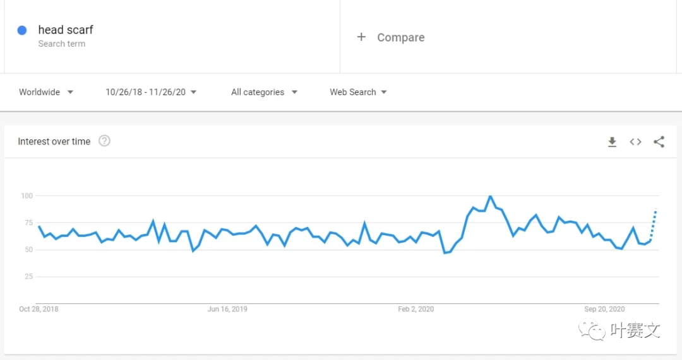Open the 10/26/18 - 11/26/20 date range dropdown

[151, 92]
